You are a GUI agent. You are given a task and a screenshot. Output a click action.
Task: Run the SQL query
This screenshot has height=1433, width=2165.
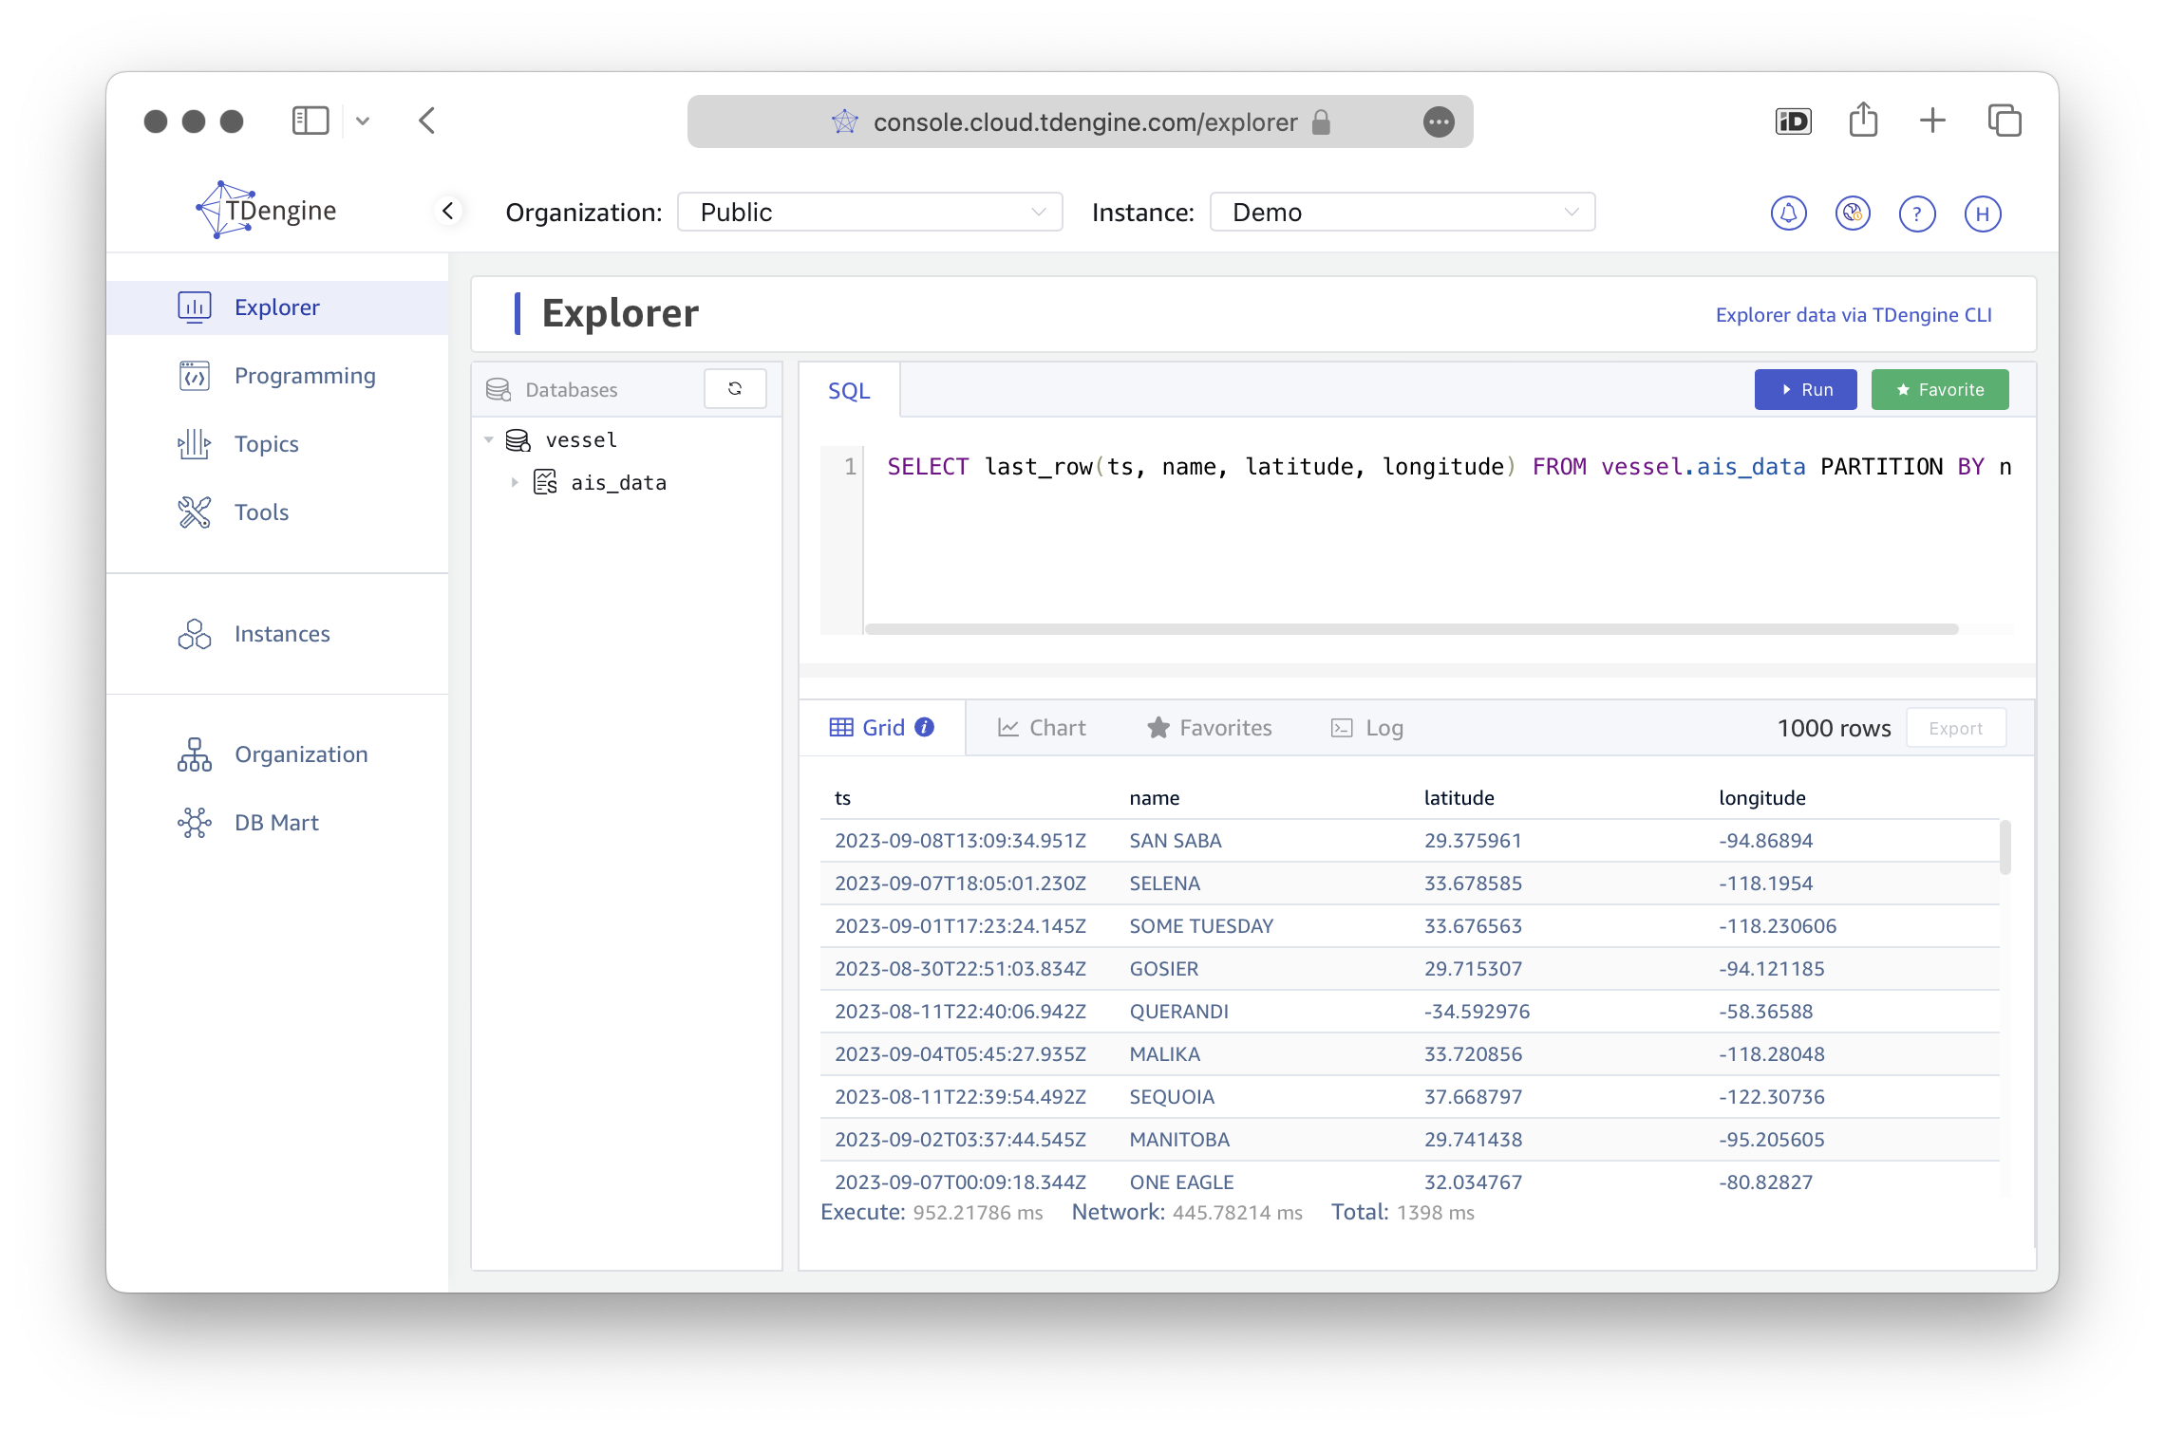point(1804,389)
